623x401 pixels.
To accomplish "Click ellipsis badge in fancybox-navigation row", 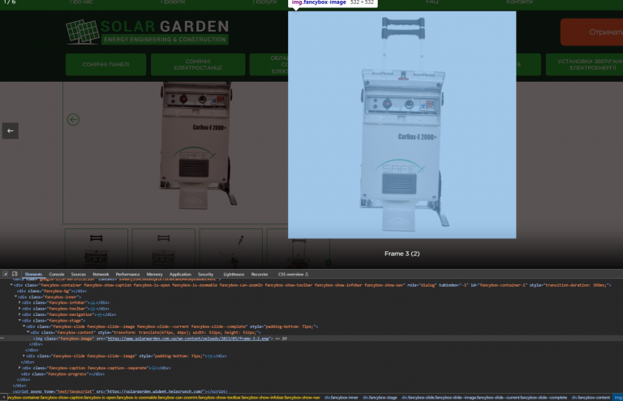I will [99, 314].
